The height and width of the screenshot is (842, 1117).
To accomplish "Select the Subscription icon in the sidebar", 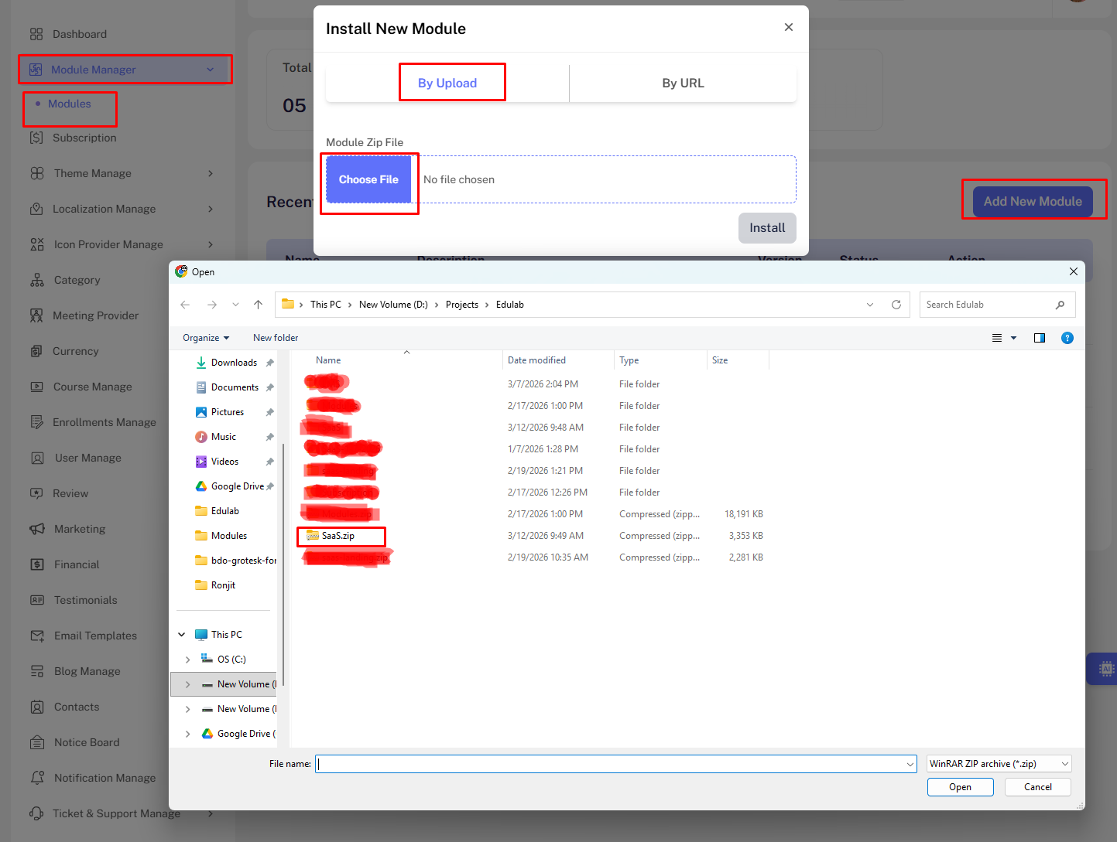I will (37, 138).
